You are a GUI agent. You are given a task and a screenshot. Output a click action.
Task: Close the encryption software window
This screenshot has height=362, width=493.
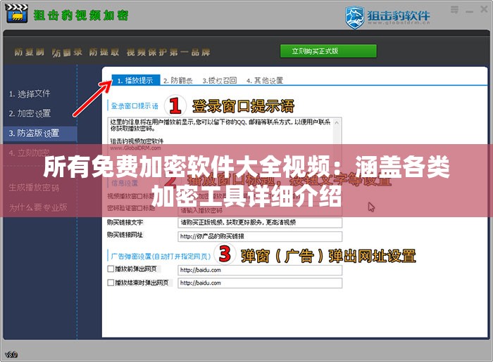click(485, 9)
